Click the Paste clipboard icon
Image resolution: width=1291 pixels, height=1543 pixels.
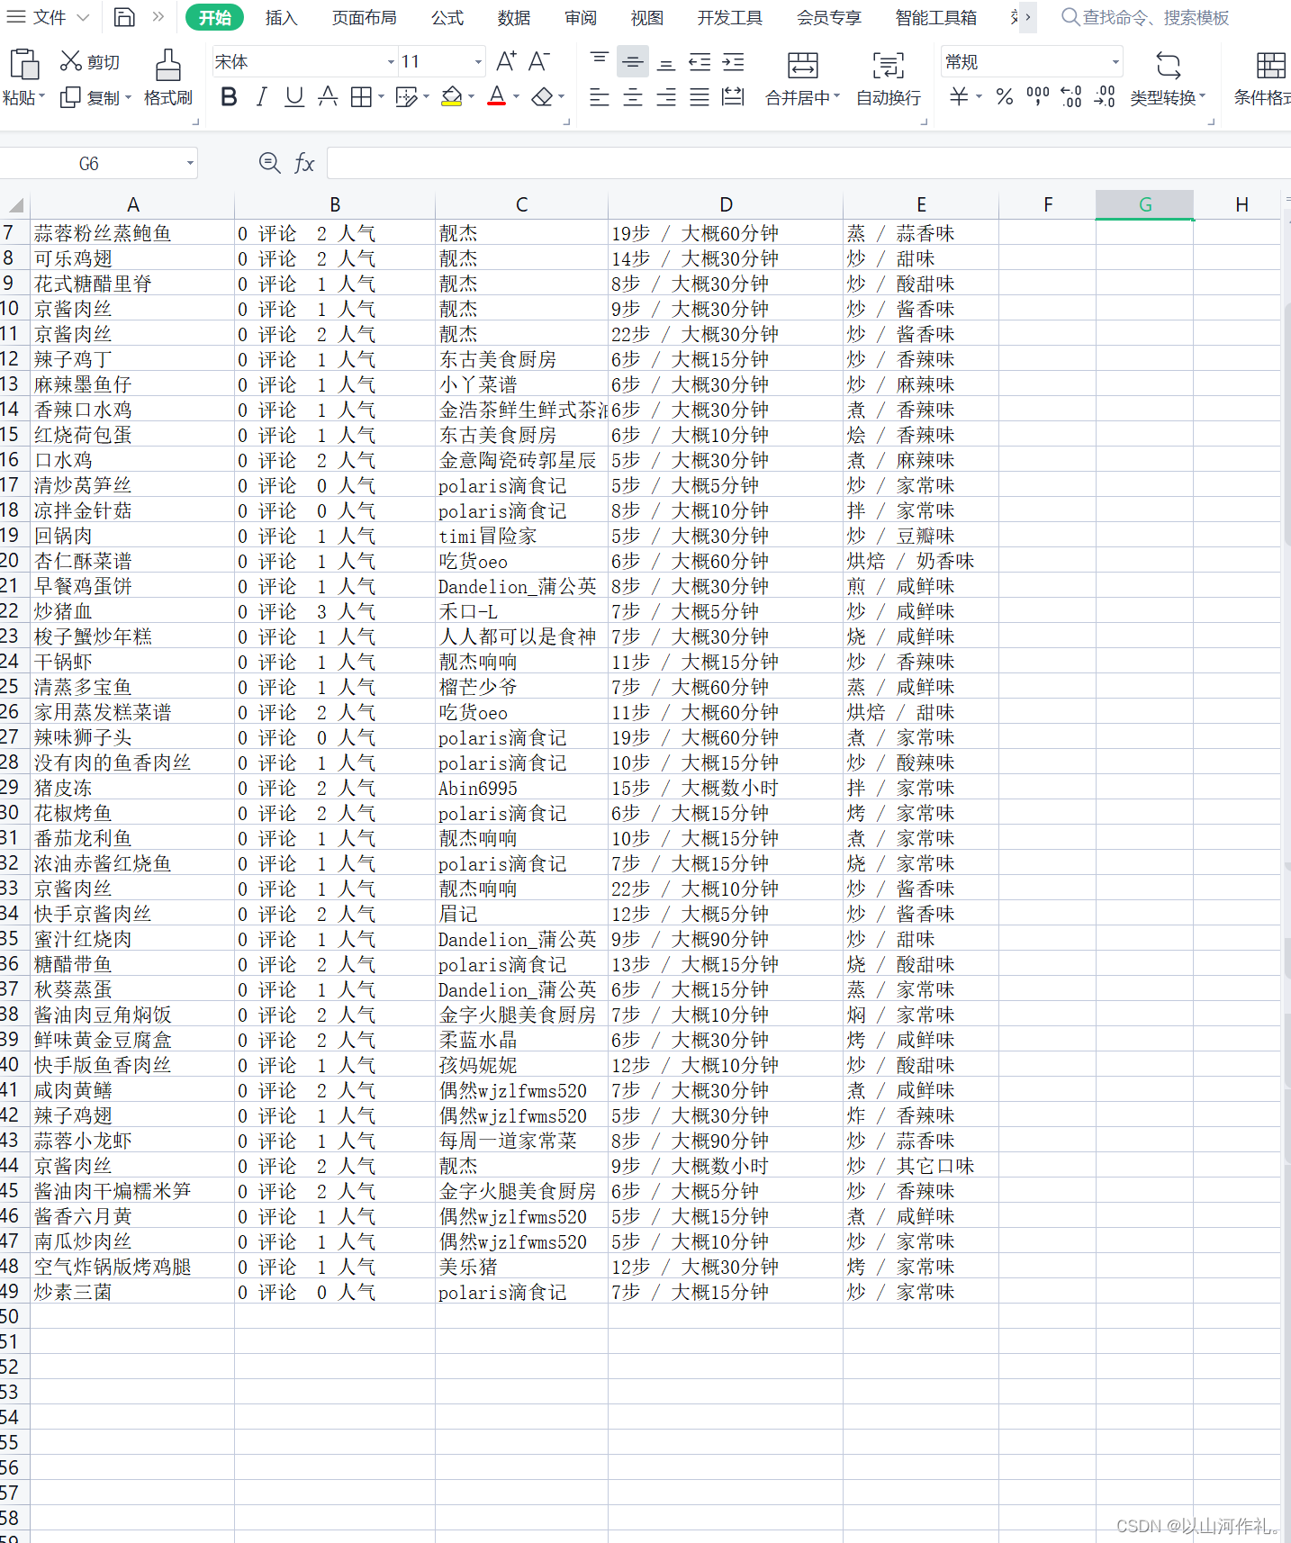(24, 65)
